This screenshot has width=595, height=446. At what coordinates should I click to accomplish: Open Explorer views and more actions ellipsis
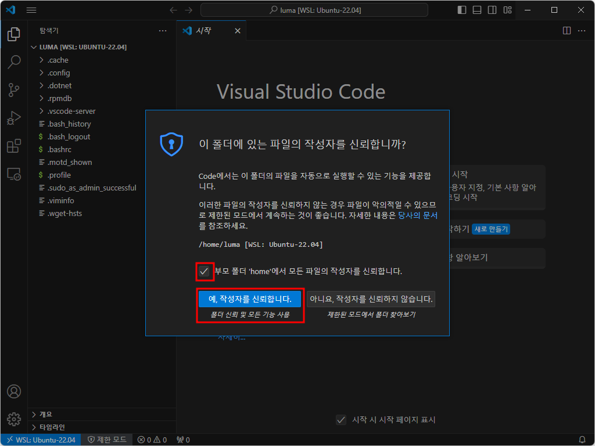click(163, 31)
